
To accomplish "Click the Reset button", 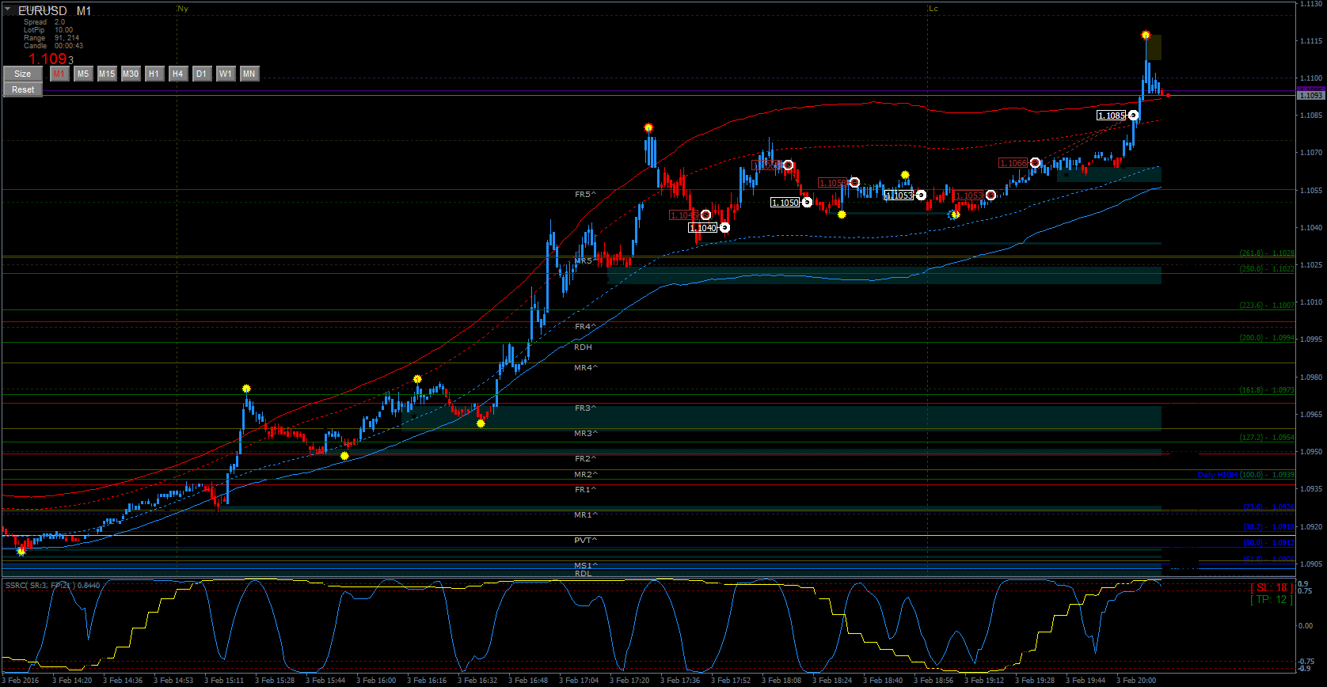I will [23, 89].
